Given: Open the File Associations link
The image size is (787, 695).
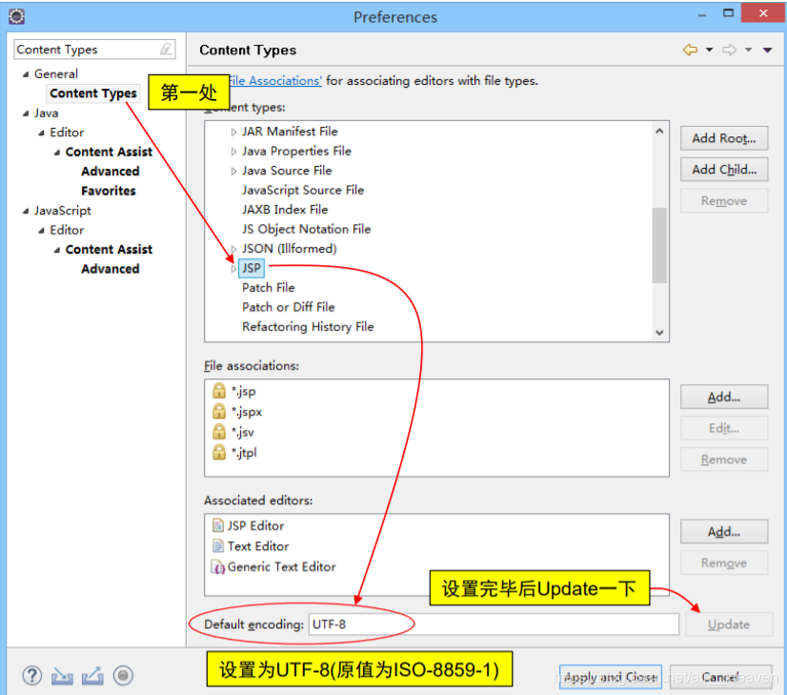Looking at the screenshot, I should 275,80.
